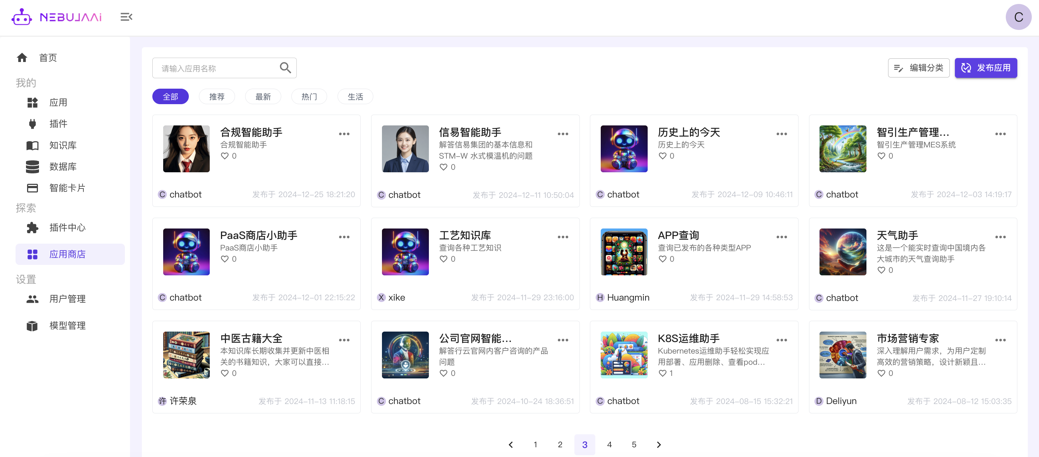Open 模型管理 in the sidebar
The image size is (1039, 457).
(x=68, y=325)
